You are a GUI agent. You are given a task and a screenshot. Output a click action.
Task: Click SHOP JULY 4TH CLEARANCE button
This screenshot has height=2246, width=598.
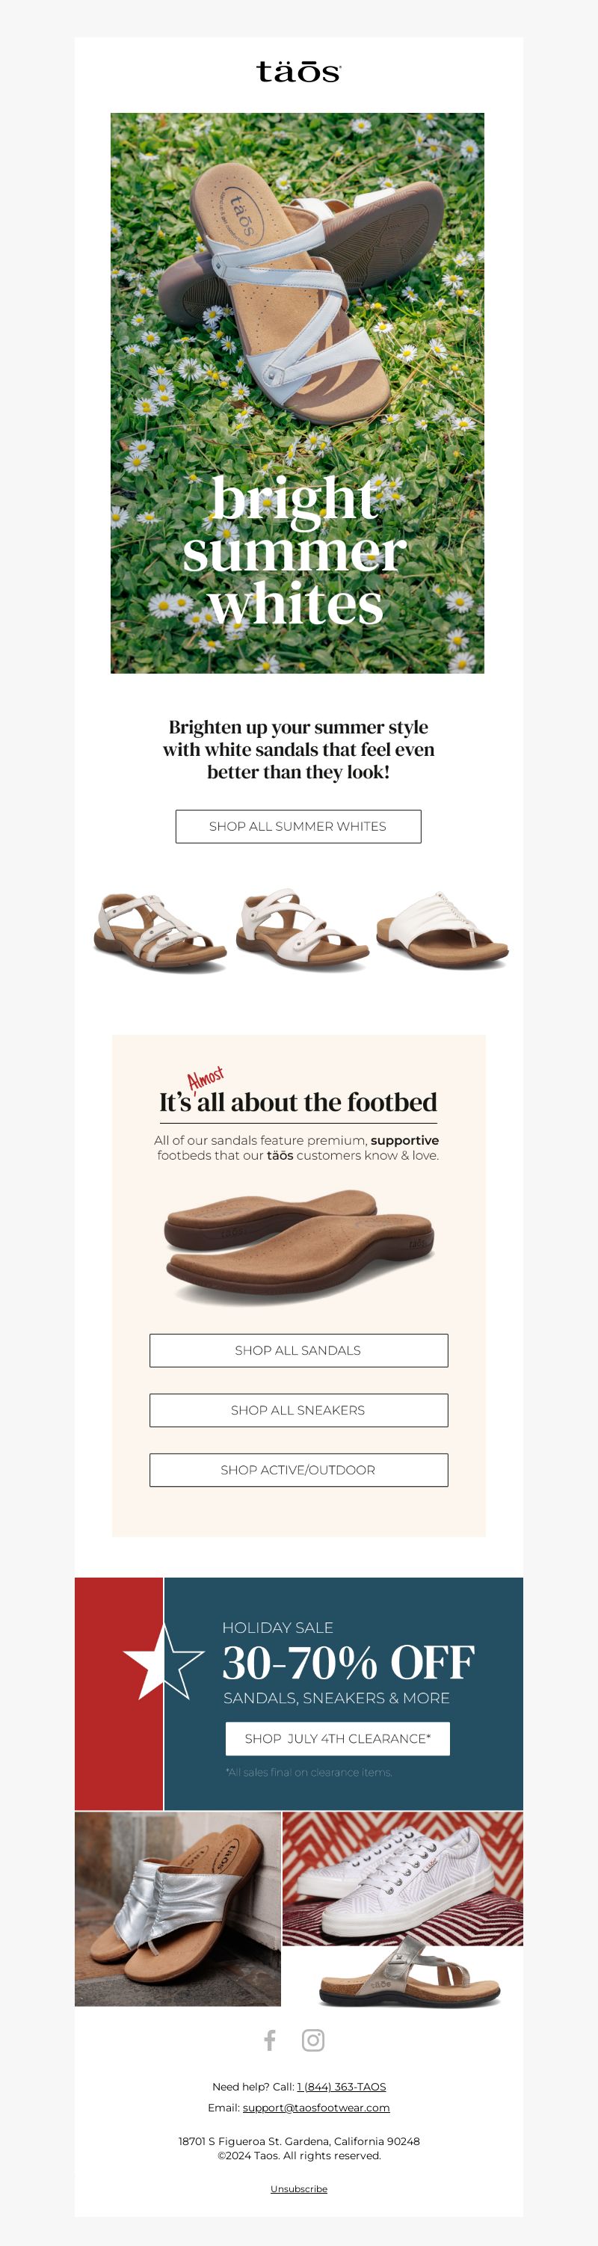(337, 1738)
